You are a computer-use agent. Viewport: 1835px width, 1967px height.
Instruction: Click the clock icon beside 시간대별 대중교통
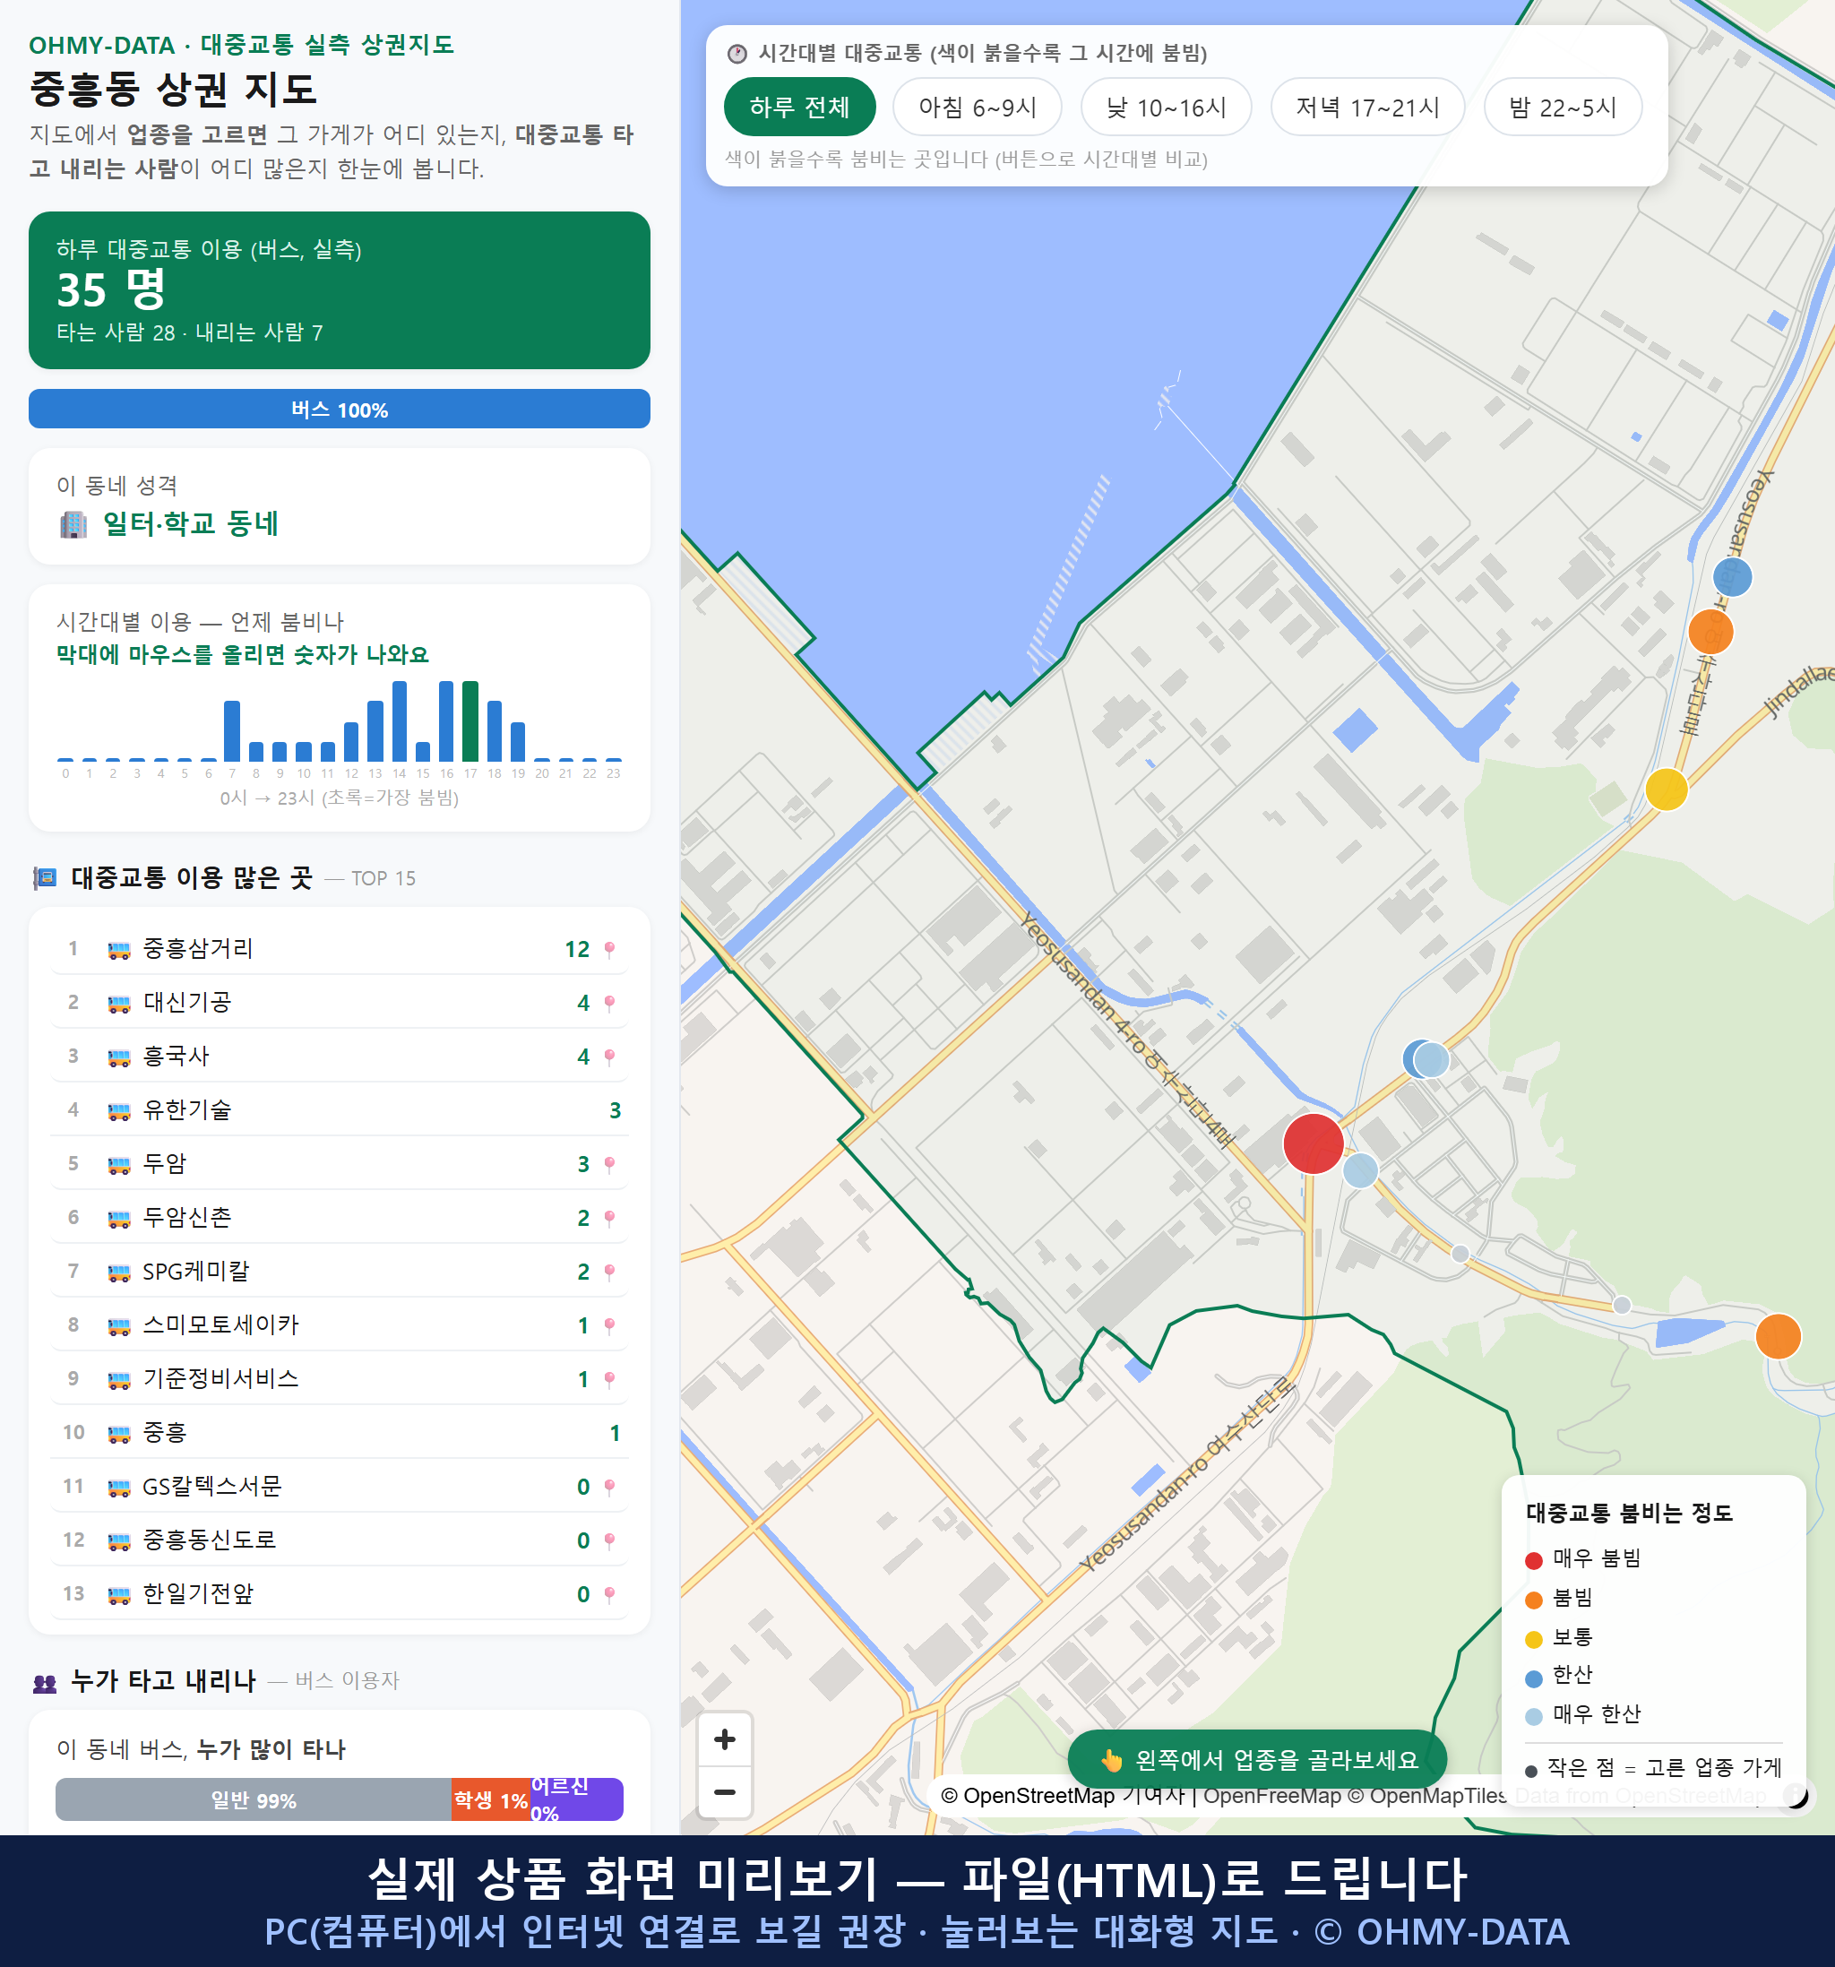click(737, 54)
